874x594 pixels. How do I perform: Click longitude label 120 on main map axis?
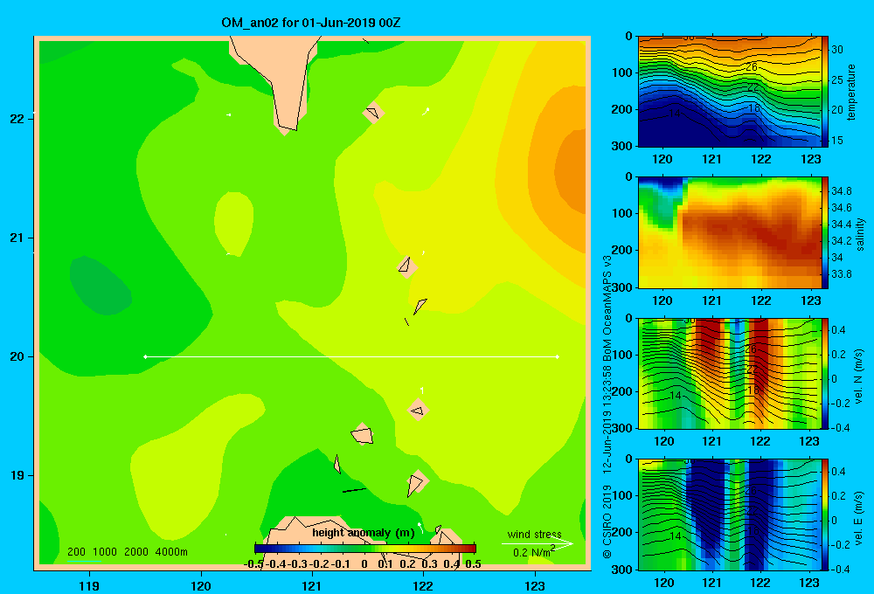pos(201,585)
